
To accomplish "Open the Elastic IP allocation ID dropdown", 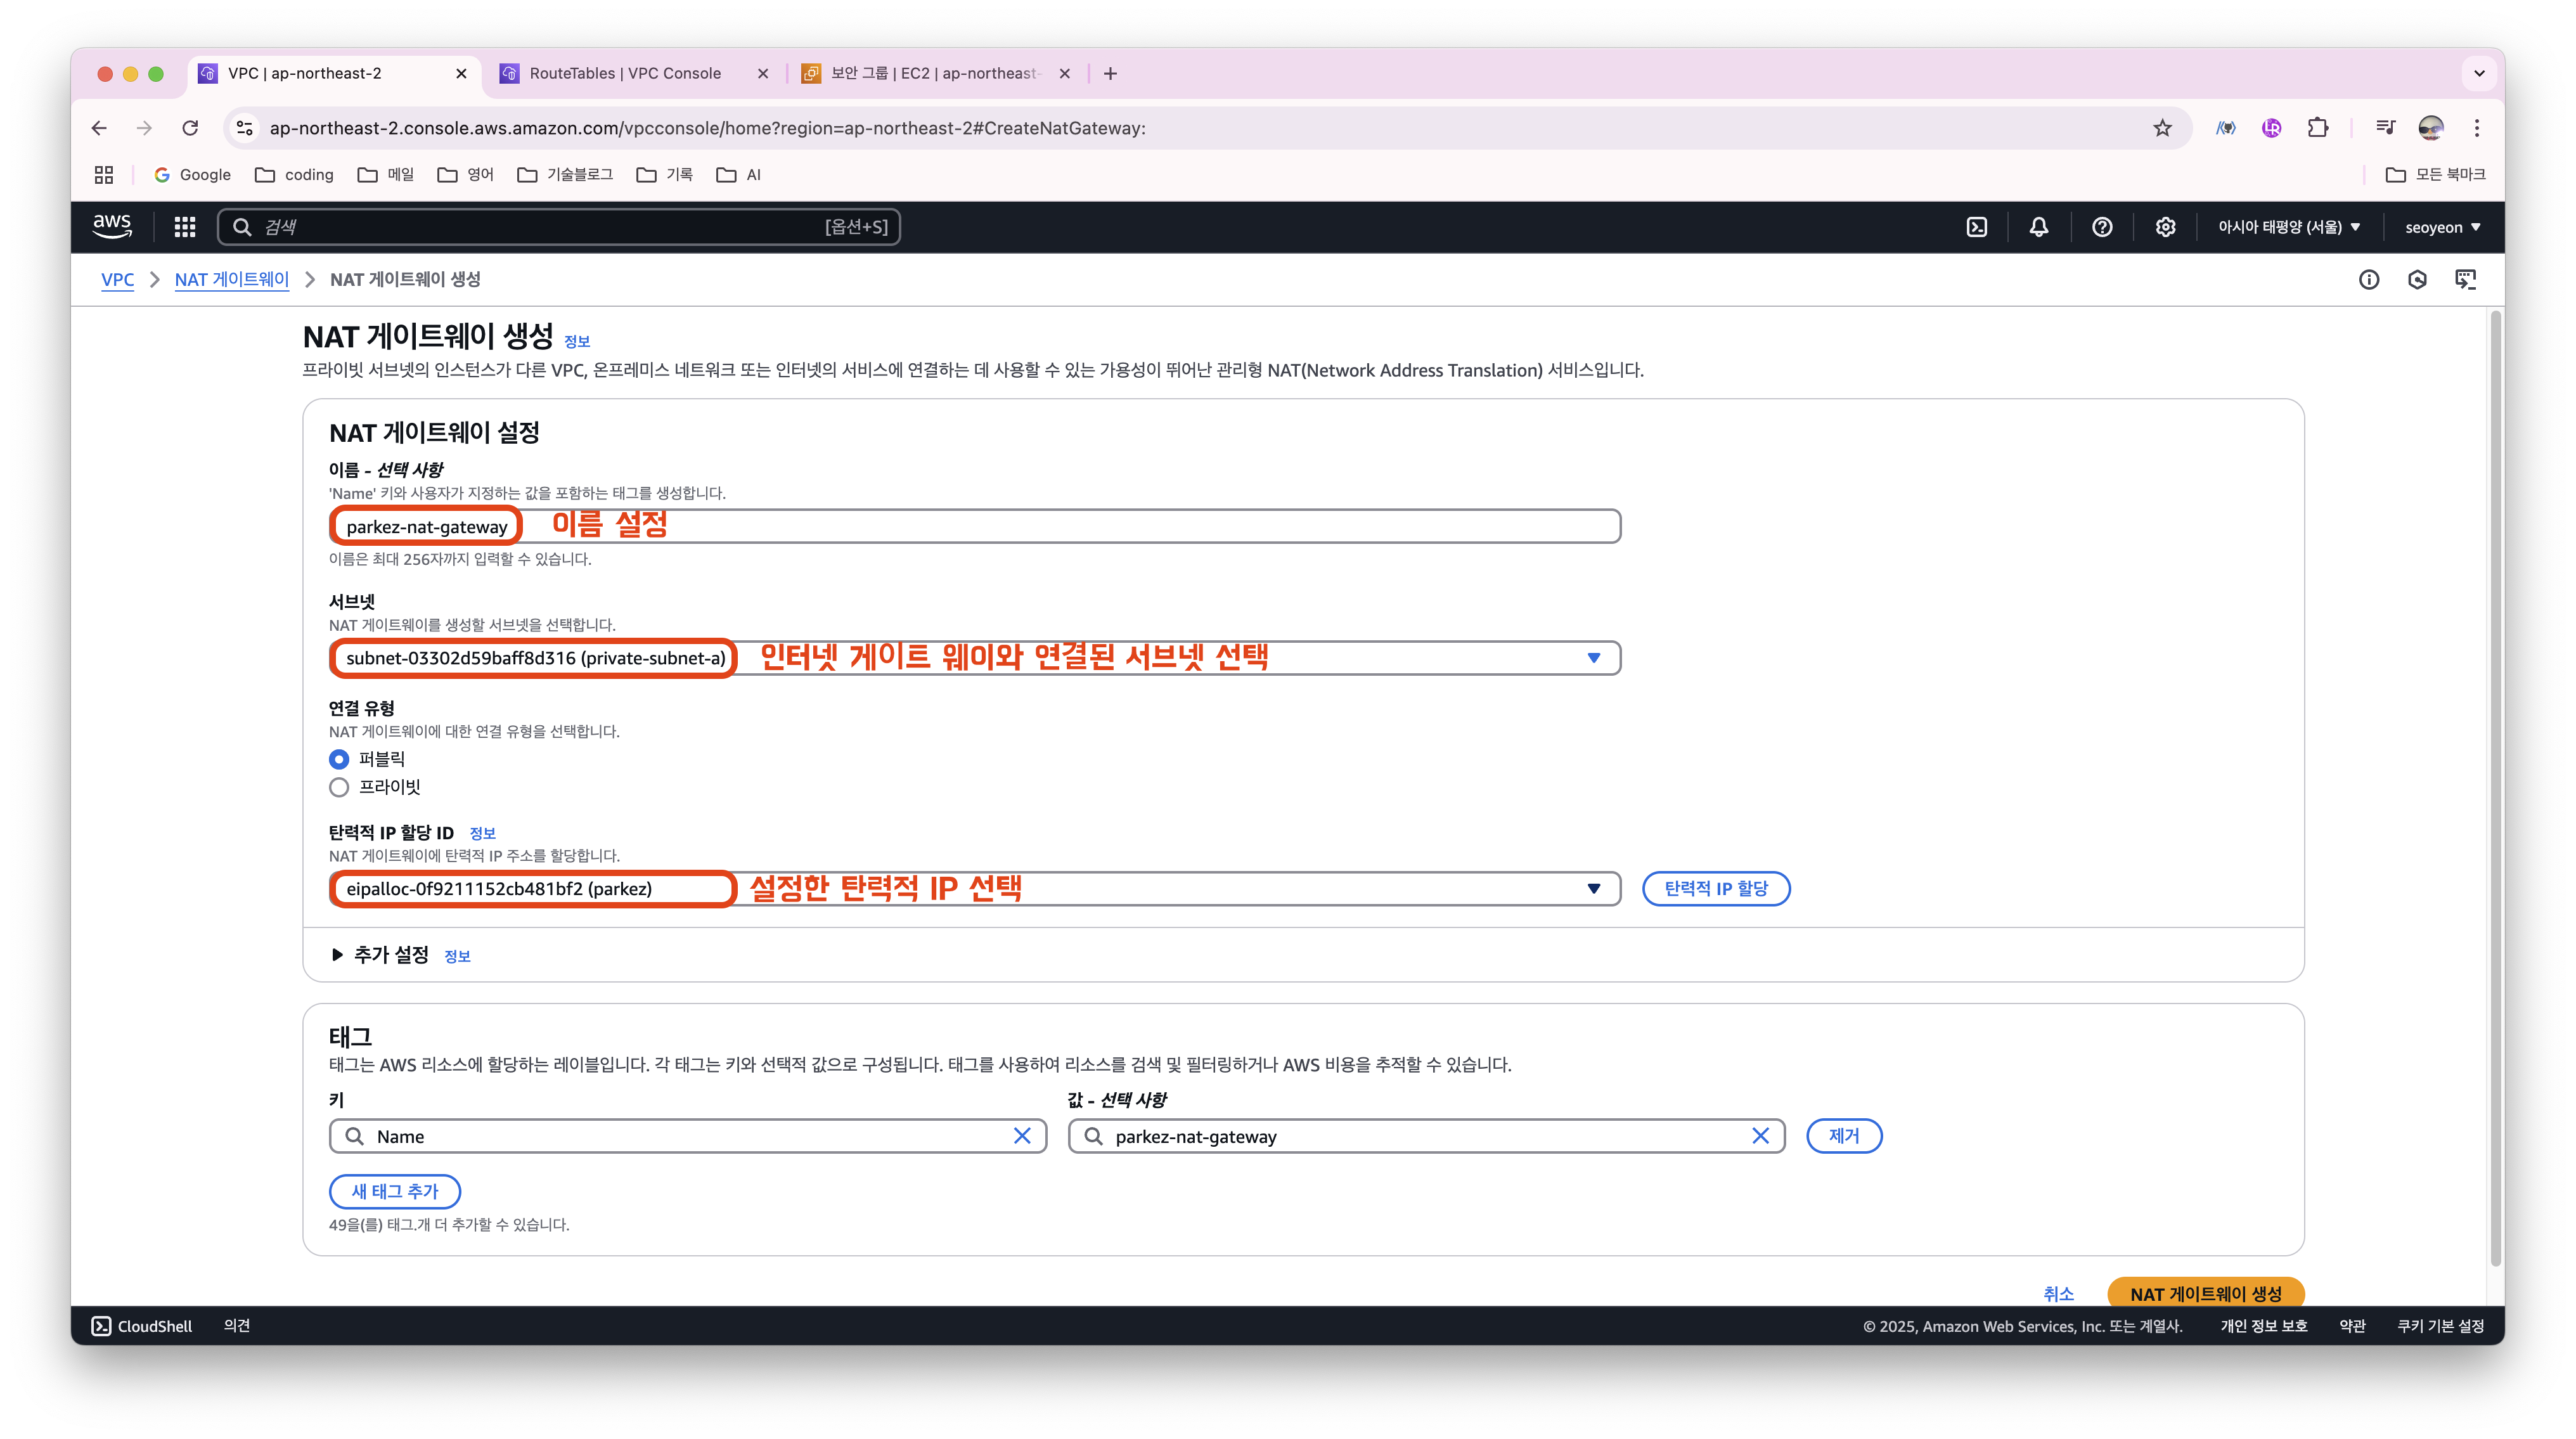I will pos(1593,889).
